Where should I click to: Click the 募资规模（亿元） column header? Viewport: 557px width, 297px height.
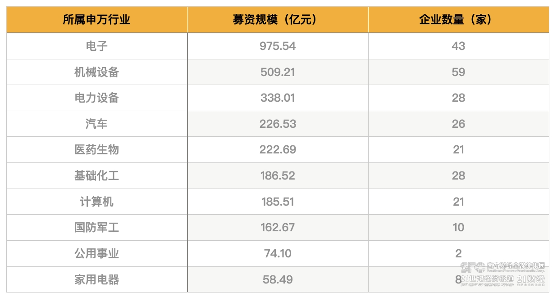[278, 20]
